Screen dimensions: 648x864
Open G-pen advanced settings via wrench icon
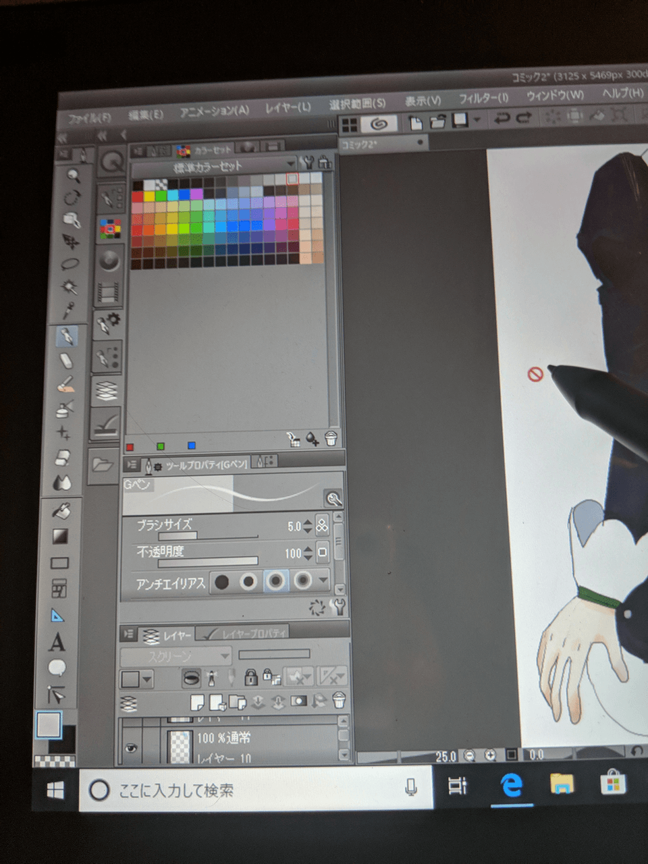[332, 500]
